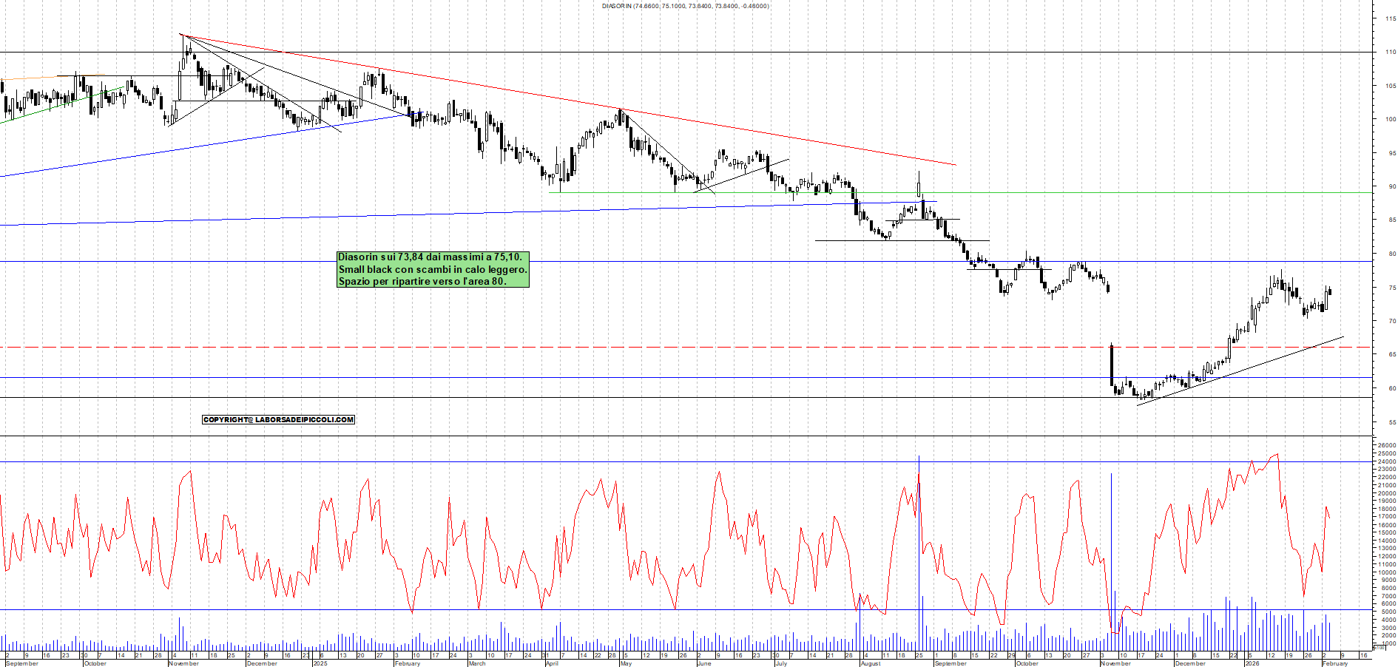Select the 5000 volume axis label
1398x667 pixels.
point(1388,612)
